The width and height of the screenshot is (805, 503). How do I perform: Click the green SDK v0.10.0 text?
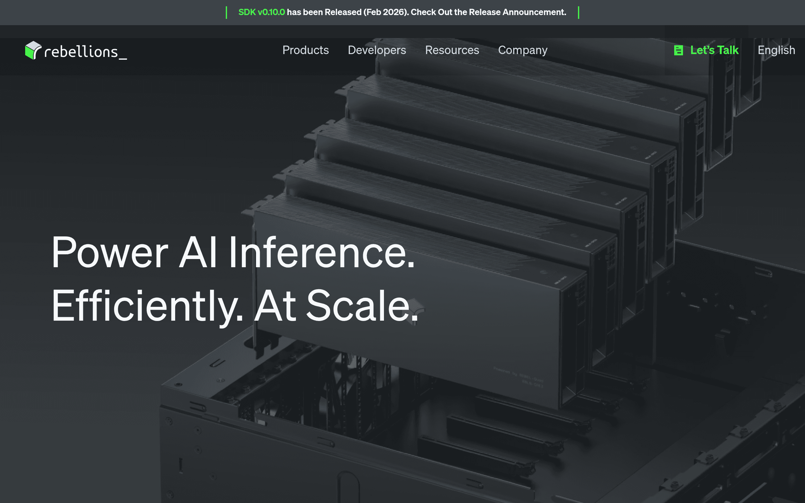pos(261,12)
